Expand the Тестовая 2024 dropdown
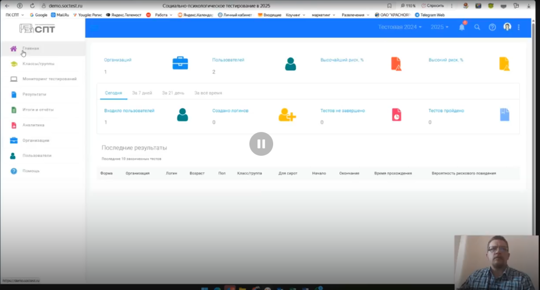540x290 pixels. [400, 27]
